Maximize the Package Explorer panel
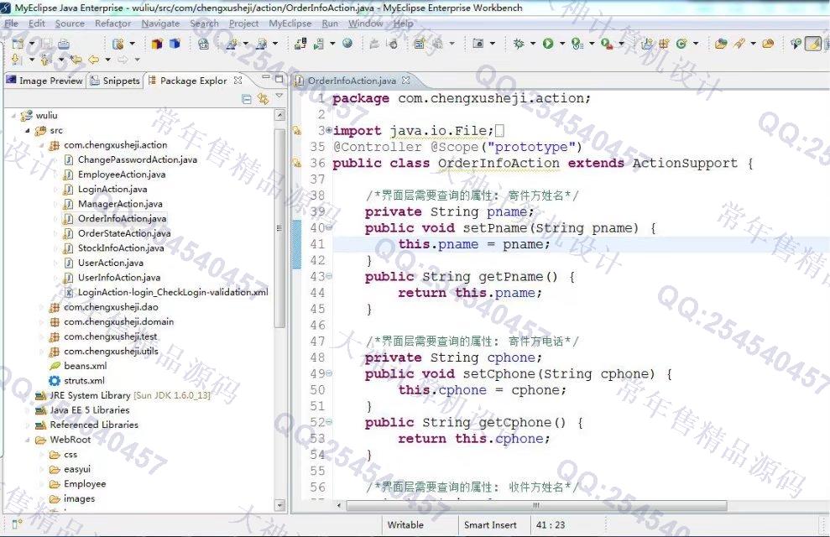This screenshot has height=537, width=830. click(x=279, y=79)
